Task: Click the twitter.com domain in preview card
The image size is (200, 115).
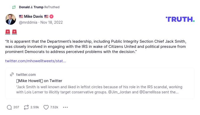Action: point(26,75)
